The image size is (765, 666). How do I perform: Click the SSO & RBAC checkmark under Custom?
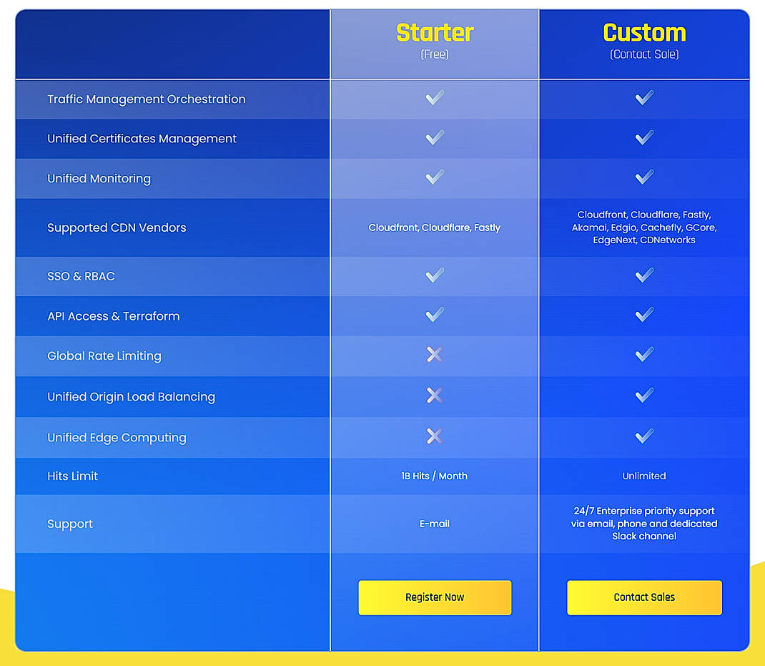pyautogui.click(x=643, y=275)
